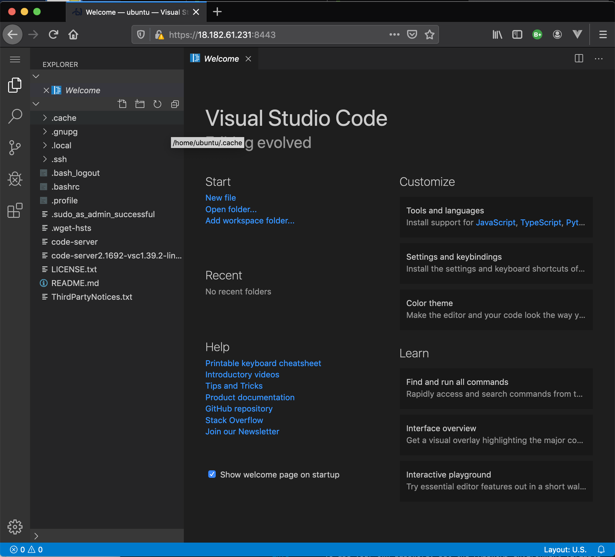Viewport: 615px width, 557px height.
Task: Open Firefox Library icon
Action: pos(497,34)
